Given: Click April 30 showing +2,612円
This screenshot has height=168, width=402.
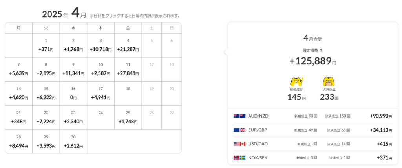Looking at the screenshot, I should 73,141.
